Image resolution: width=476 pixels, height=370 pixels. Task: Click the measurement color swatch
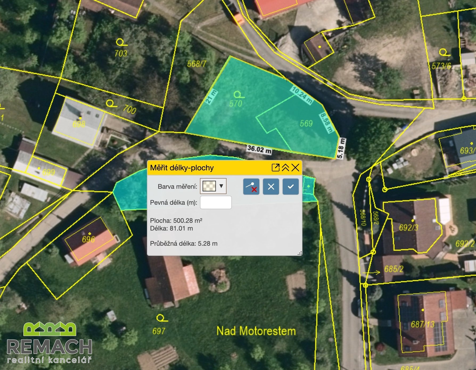(x=209, y=186)
